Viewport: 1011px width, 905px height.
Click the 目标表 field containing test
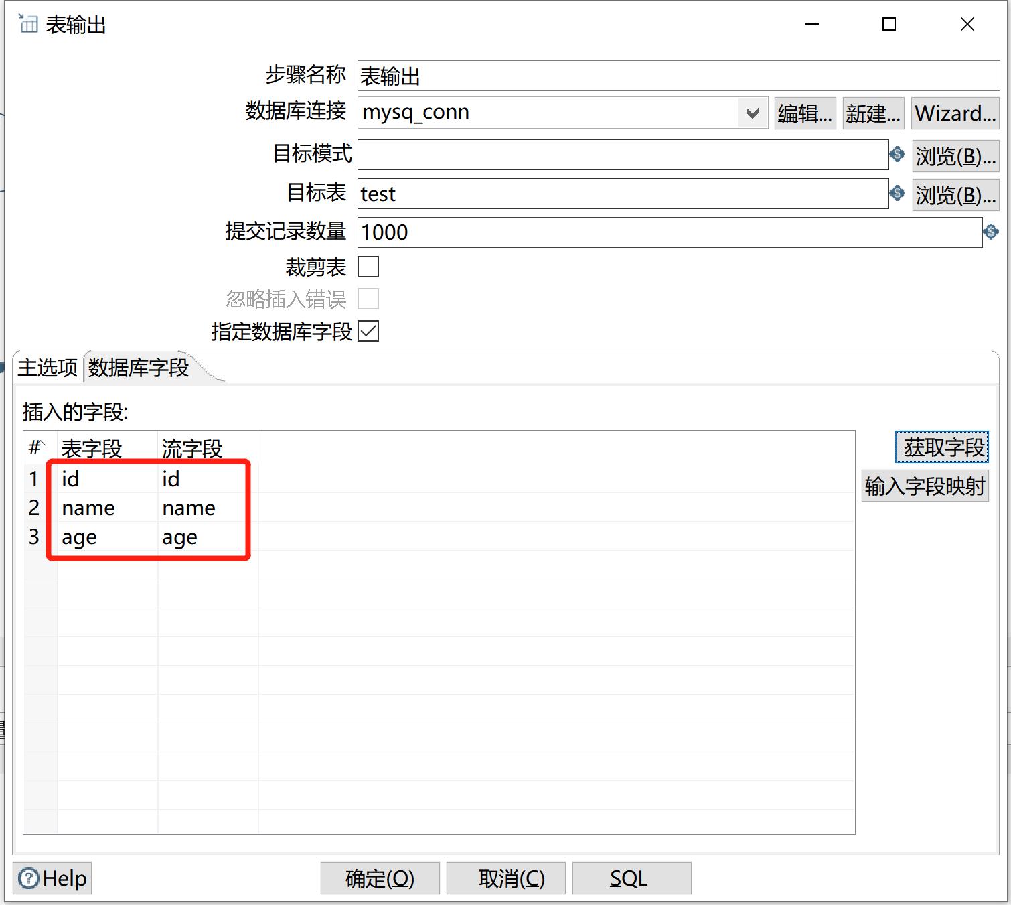623,194
